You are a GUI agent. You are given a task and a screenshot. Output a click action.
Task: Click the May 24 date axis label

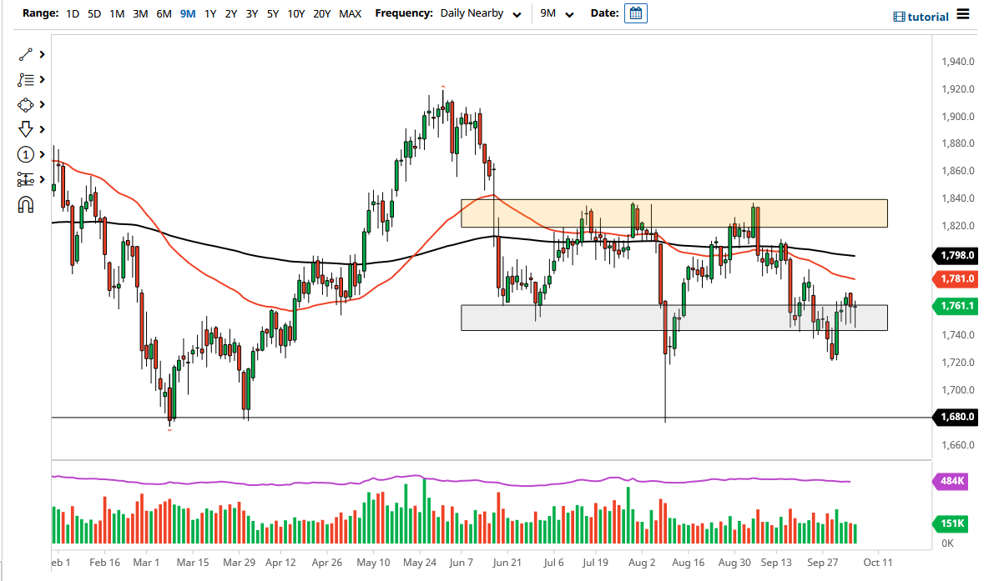[x=420, y=562]
